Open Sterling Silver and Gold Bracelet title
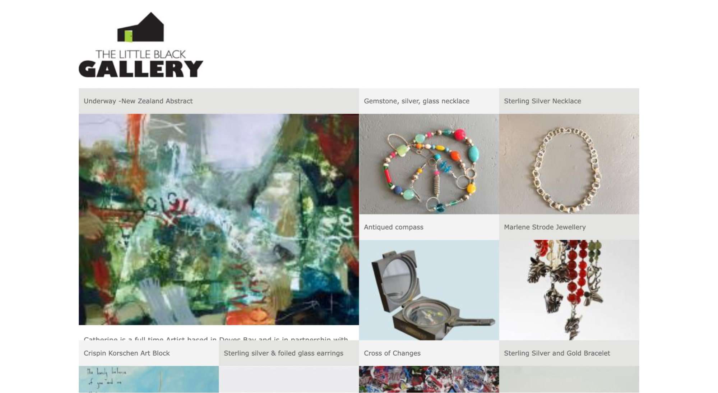 (557, 353)
